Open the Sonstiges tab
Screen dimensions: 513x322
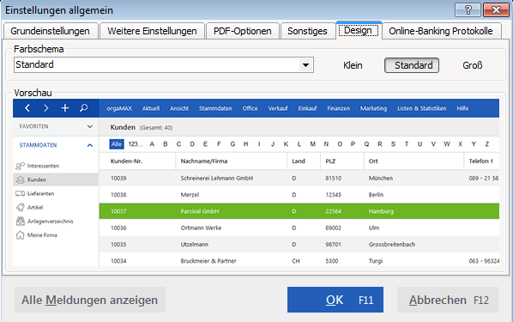(307, 31)
